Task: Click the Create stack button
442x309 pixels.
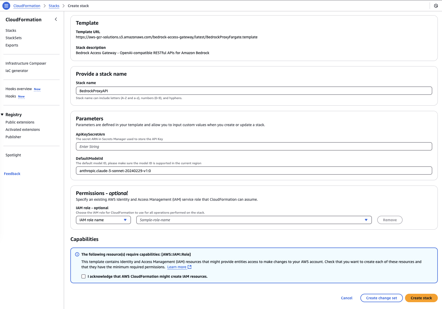Action: pos(421,298)
